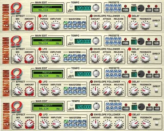Click LFO PERIOD knob in second instance
The height and width of the screenshot is (131, 164).
pyautogui.click(x=44, y=58)
